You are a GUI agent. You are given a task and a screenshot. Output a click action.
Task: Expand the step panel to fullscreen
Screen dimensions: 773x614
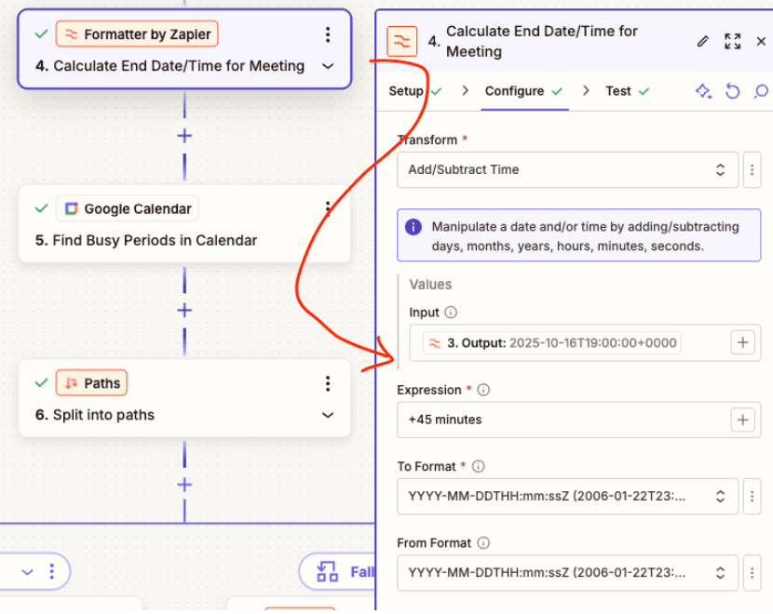[732, 41]
